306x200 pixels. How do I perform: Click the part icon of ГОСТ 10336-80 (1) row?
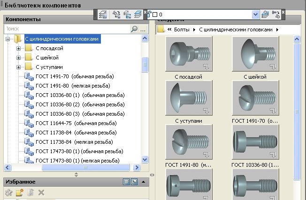pos(29,95)
